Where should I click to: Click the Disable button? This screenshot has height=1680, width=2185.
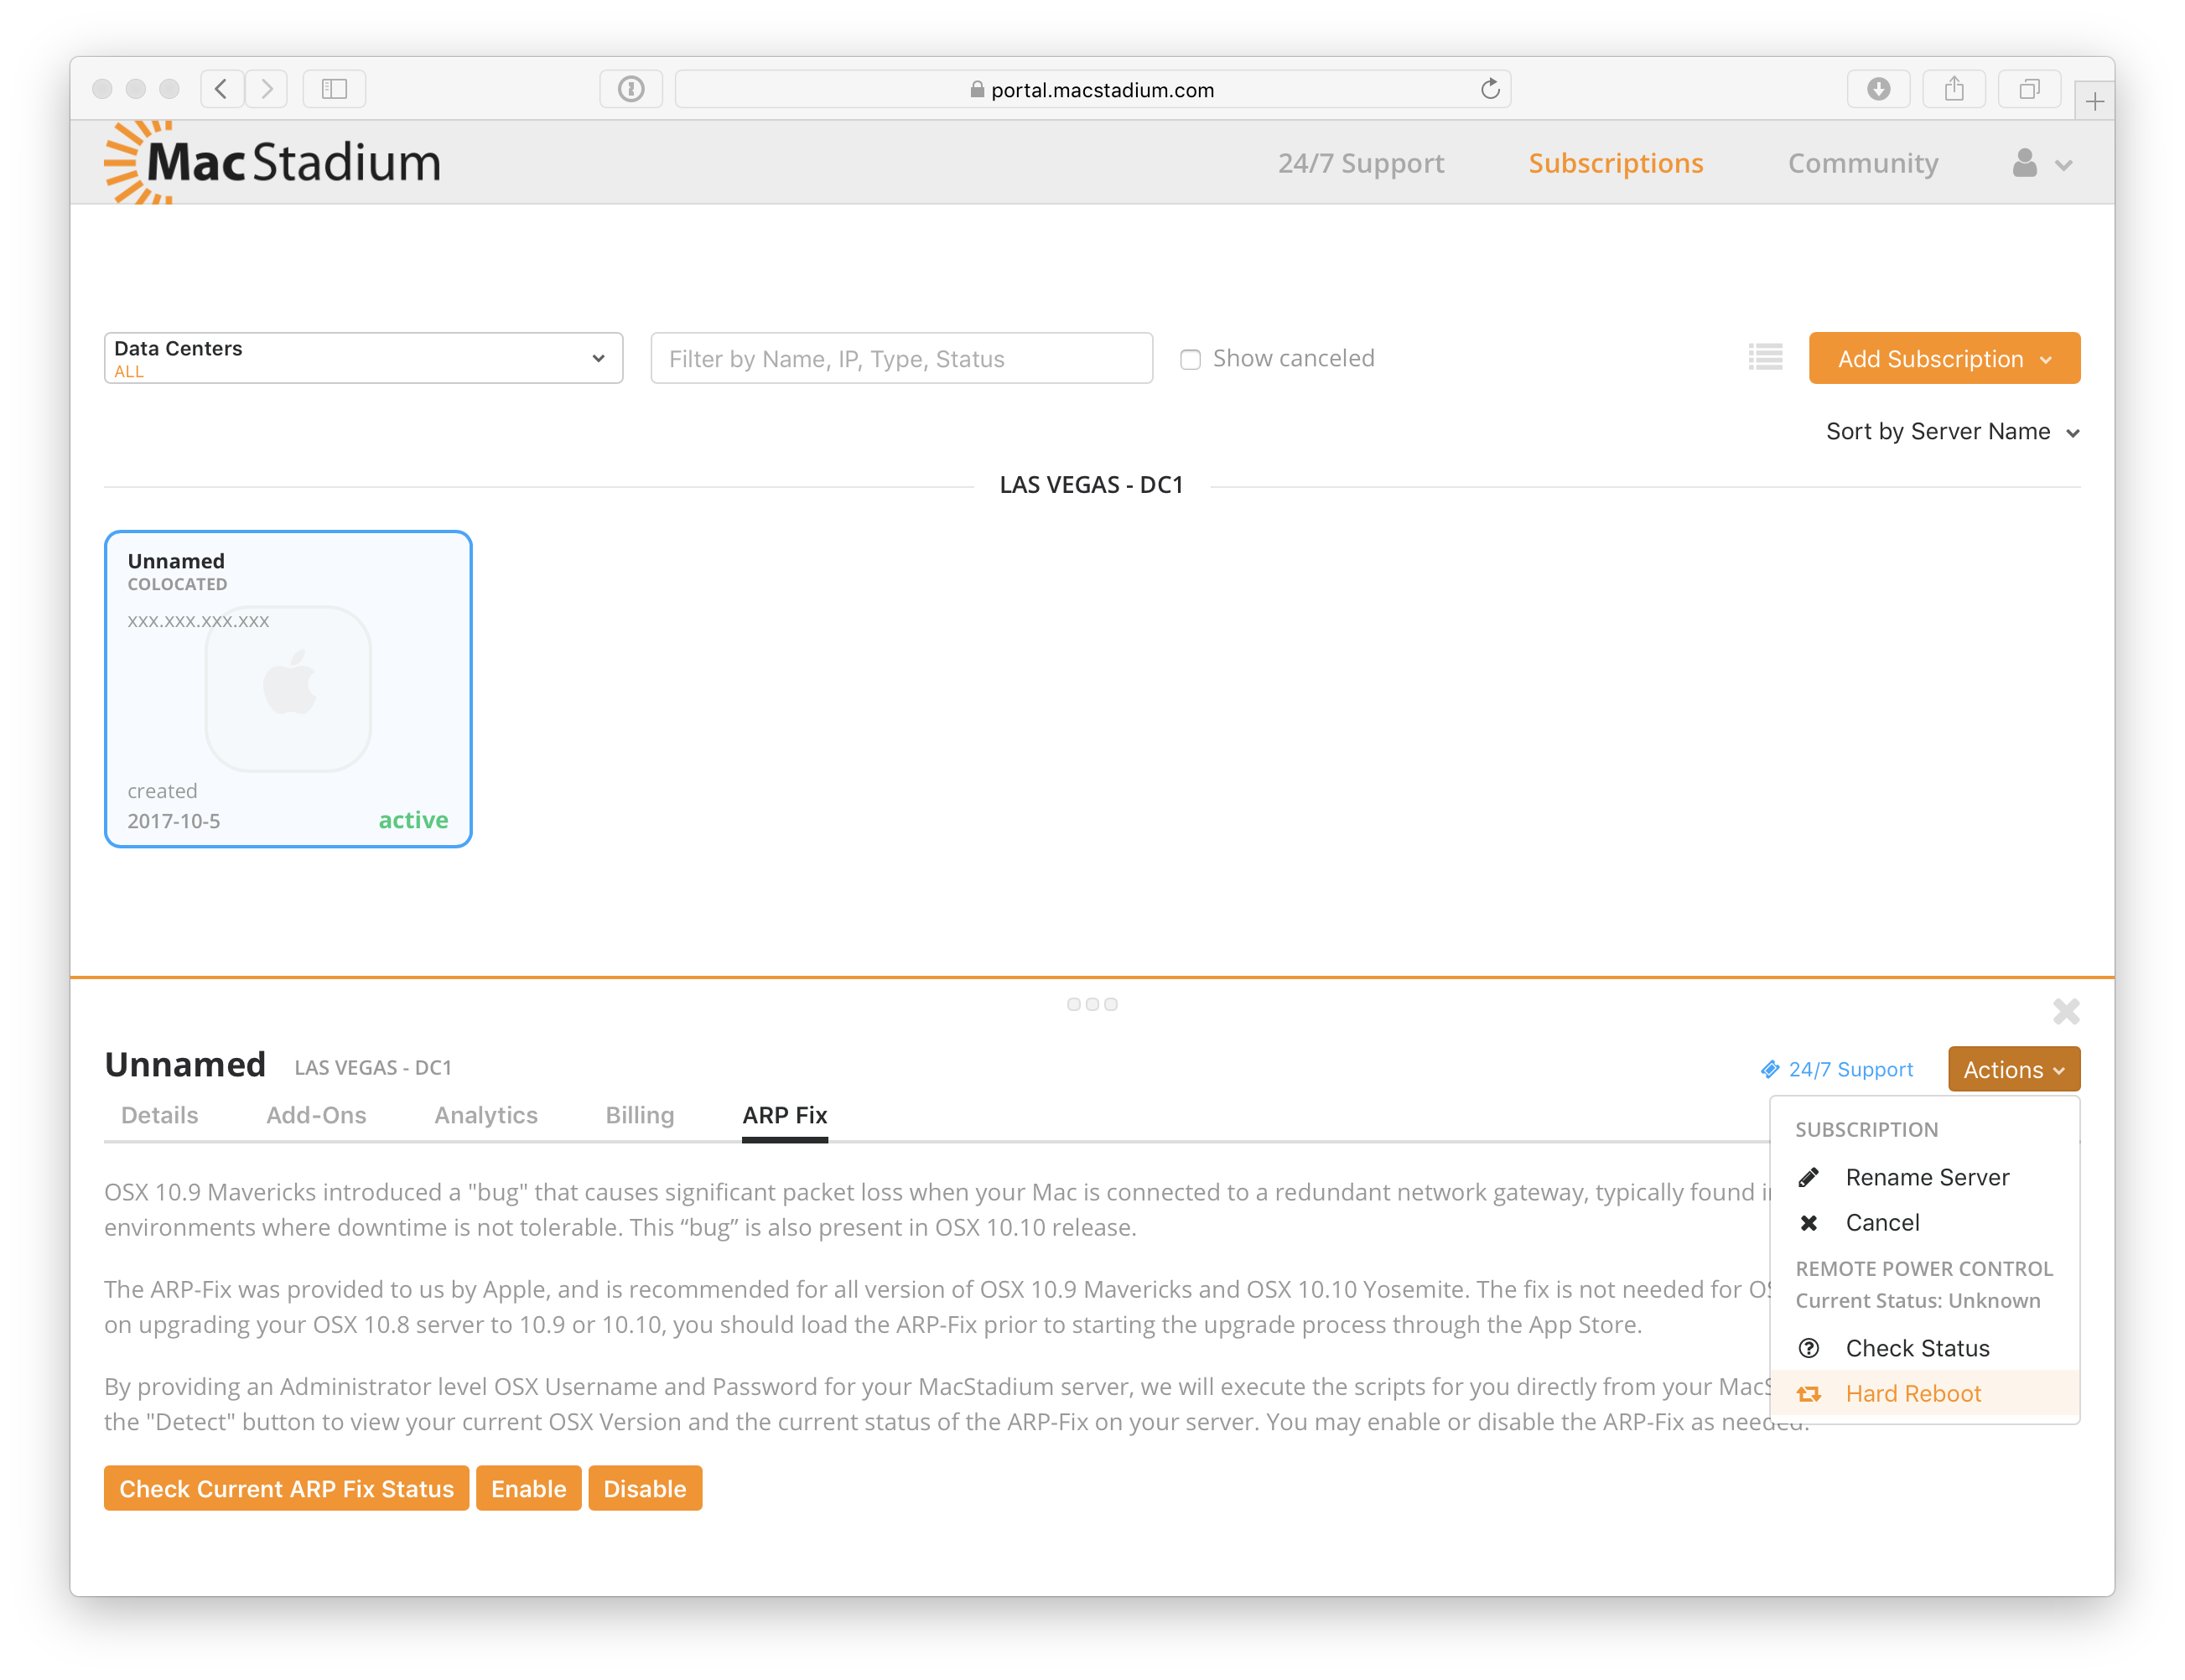tap(645, 1488)
